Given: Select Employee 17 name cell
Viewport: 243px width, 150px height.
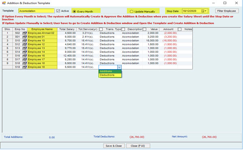Looking at the screenshot, I should 42,59.
